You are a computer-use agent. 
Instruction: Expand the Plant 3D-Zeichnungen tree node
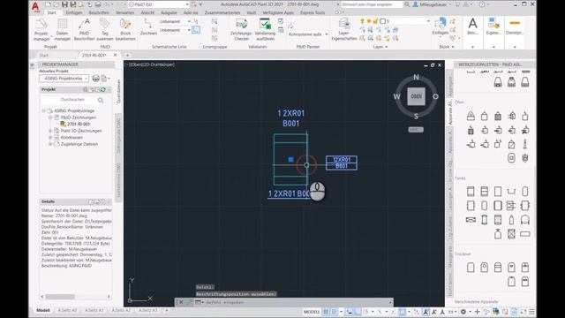point(50,131)
